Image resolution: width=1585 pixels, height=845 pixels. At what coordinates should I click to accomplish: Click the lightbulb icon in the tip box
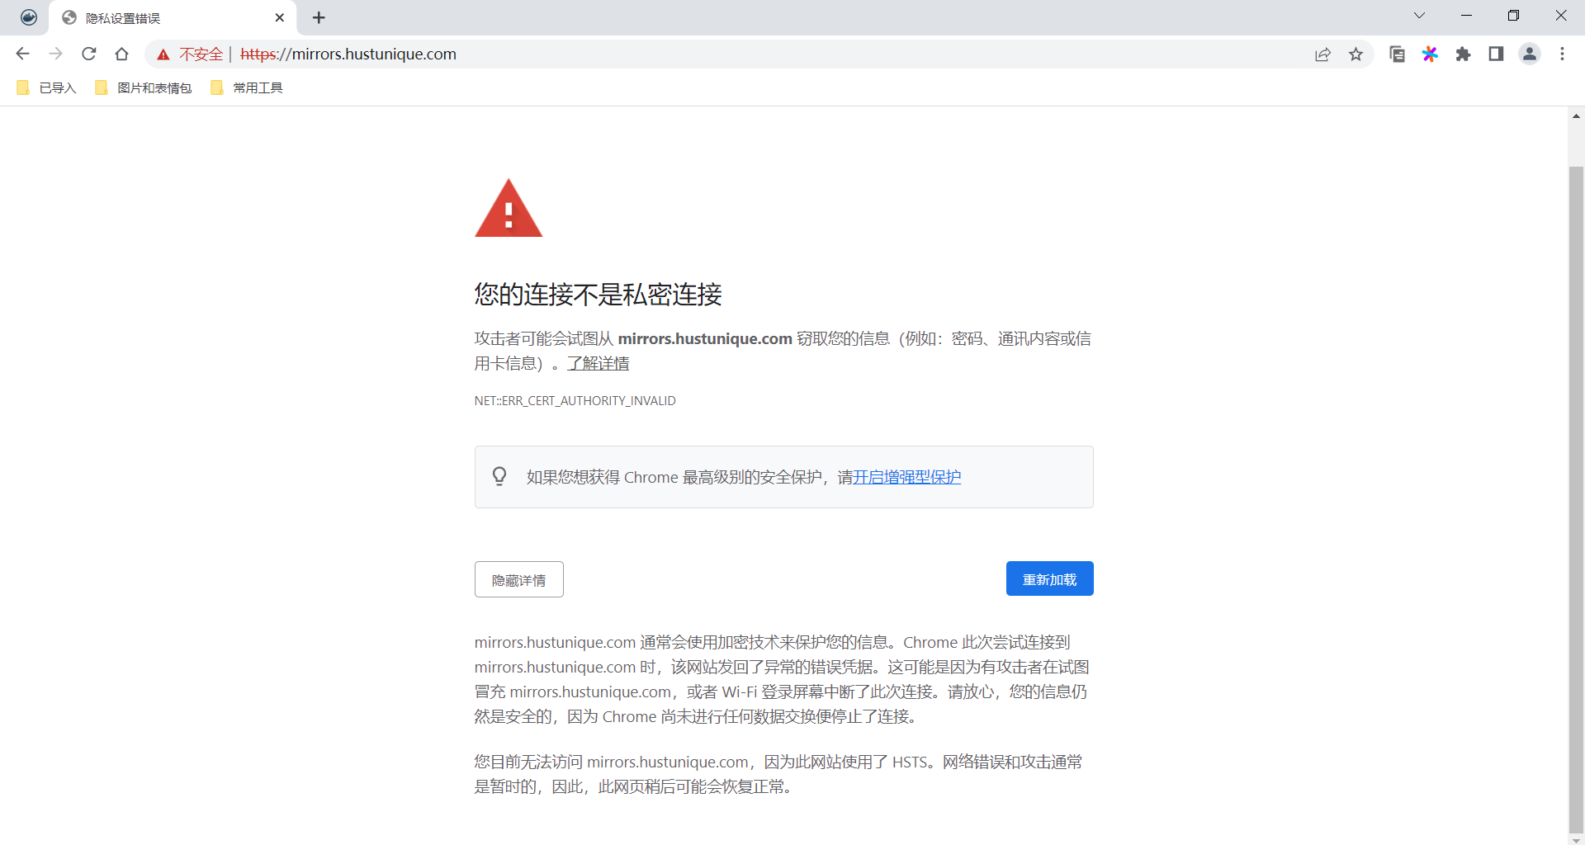tap(499, 476)
